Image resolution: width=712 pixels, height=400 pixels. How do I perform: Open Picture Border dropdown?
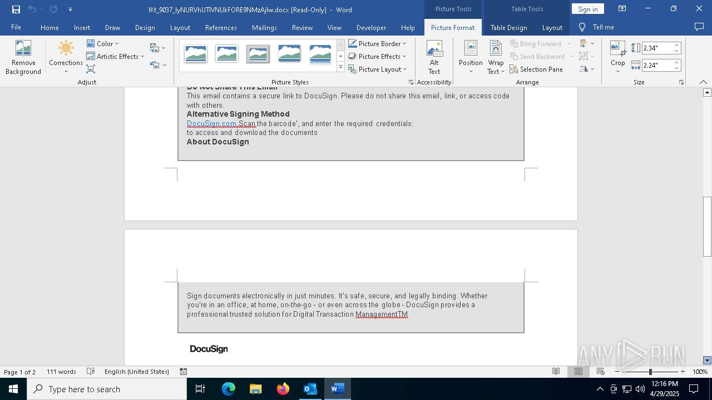pyautogui.click(x=377, y=43)
